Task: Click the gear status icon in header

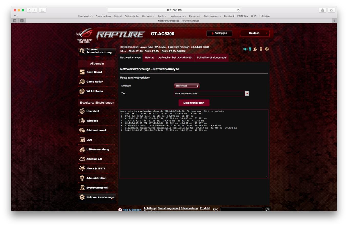Action: (267, 49)
